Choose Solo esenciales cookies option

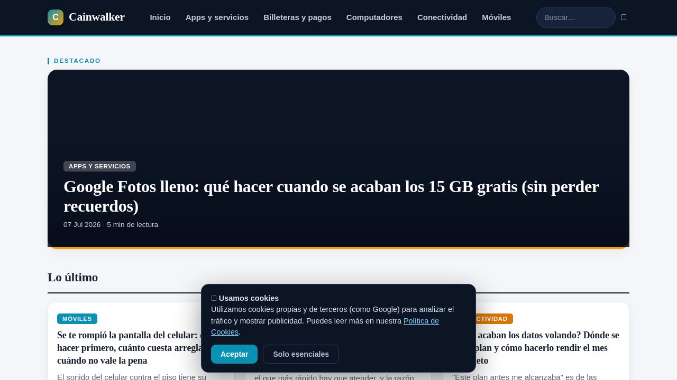click(301, 354)
